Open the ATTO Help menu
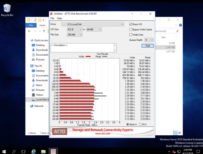This screenshot has height=154, width=203. [59, 18]
